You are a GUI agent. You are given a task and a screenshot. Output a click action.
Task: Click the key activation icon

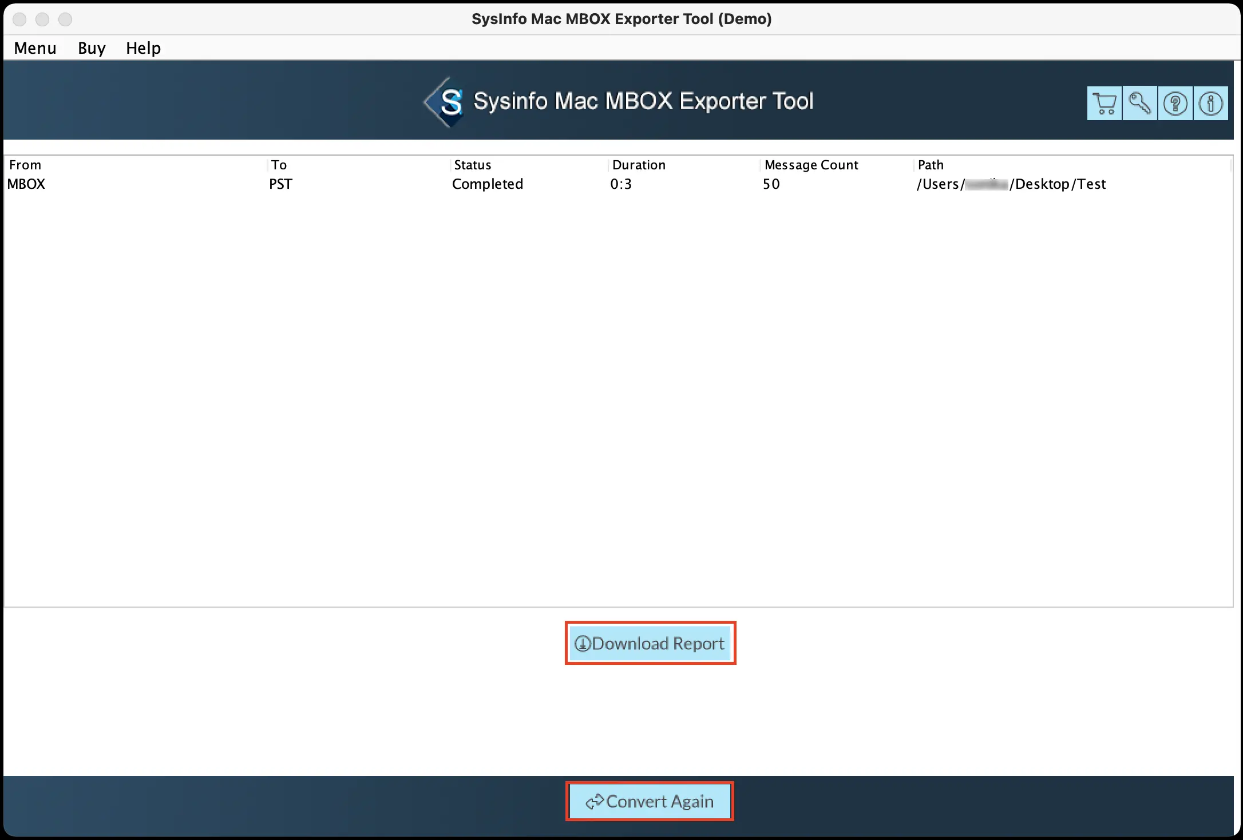pos(1139,104)
